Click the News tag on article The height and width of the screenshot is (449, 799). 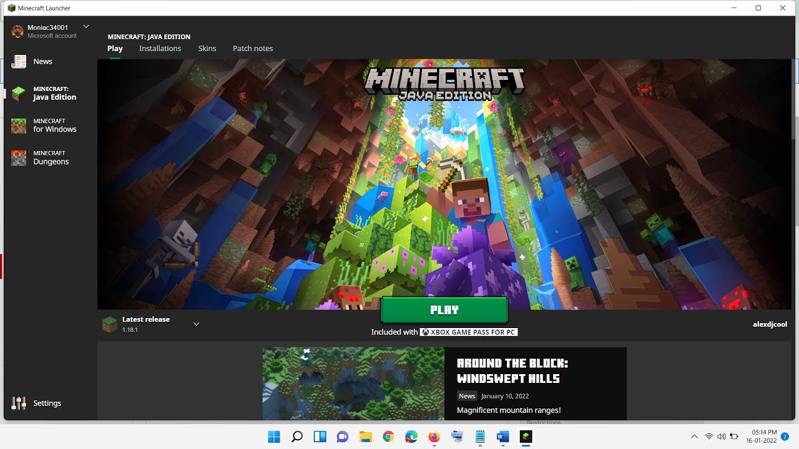tap(467, 396)
